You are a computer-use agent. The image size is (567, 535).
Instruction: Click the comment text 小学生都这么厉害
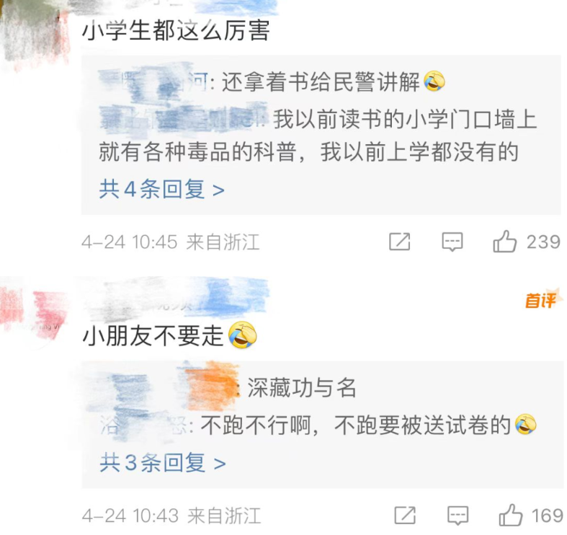[x=176, y=31]
